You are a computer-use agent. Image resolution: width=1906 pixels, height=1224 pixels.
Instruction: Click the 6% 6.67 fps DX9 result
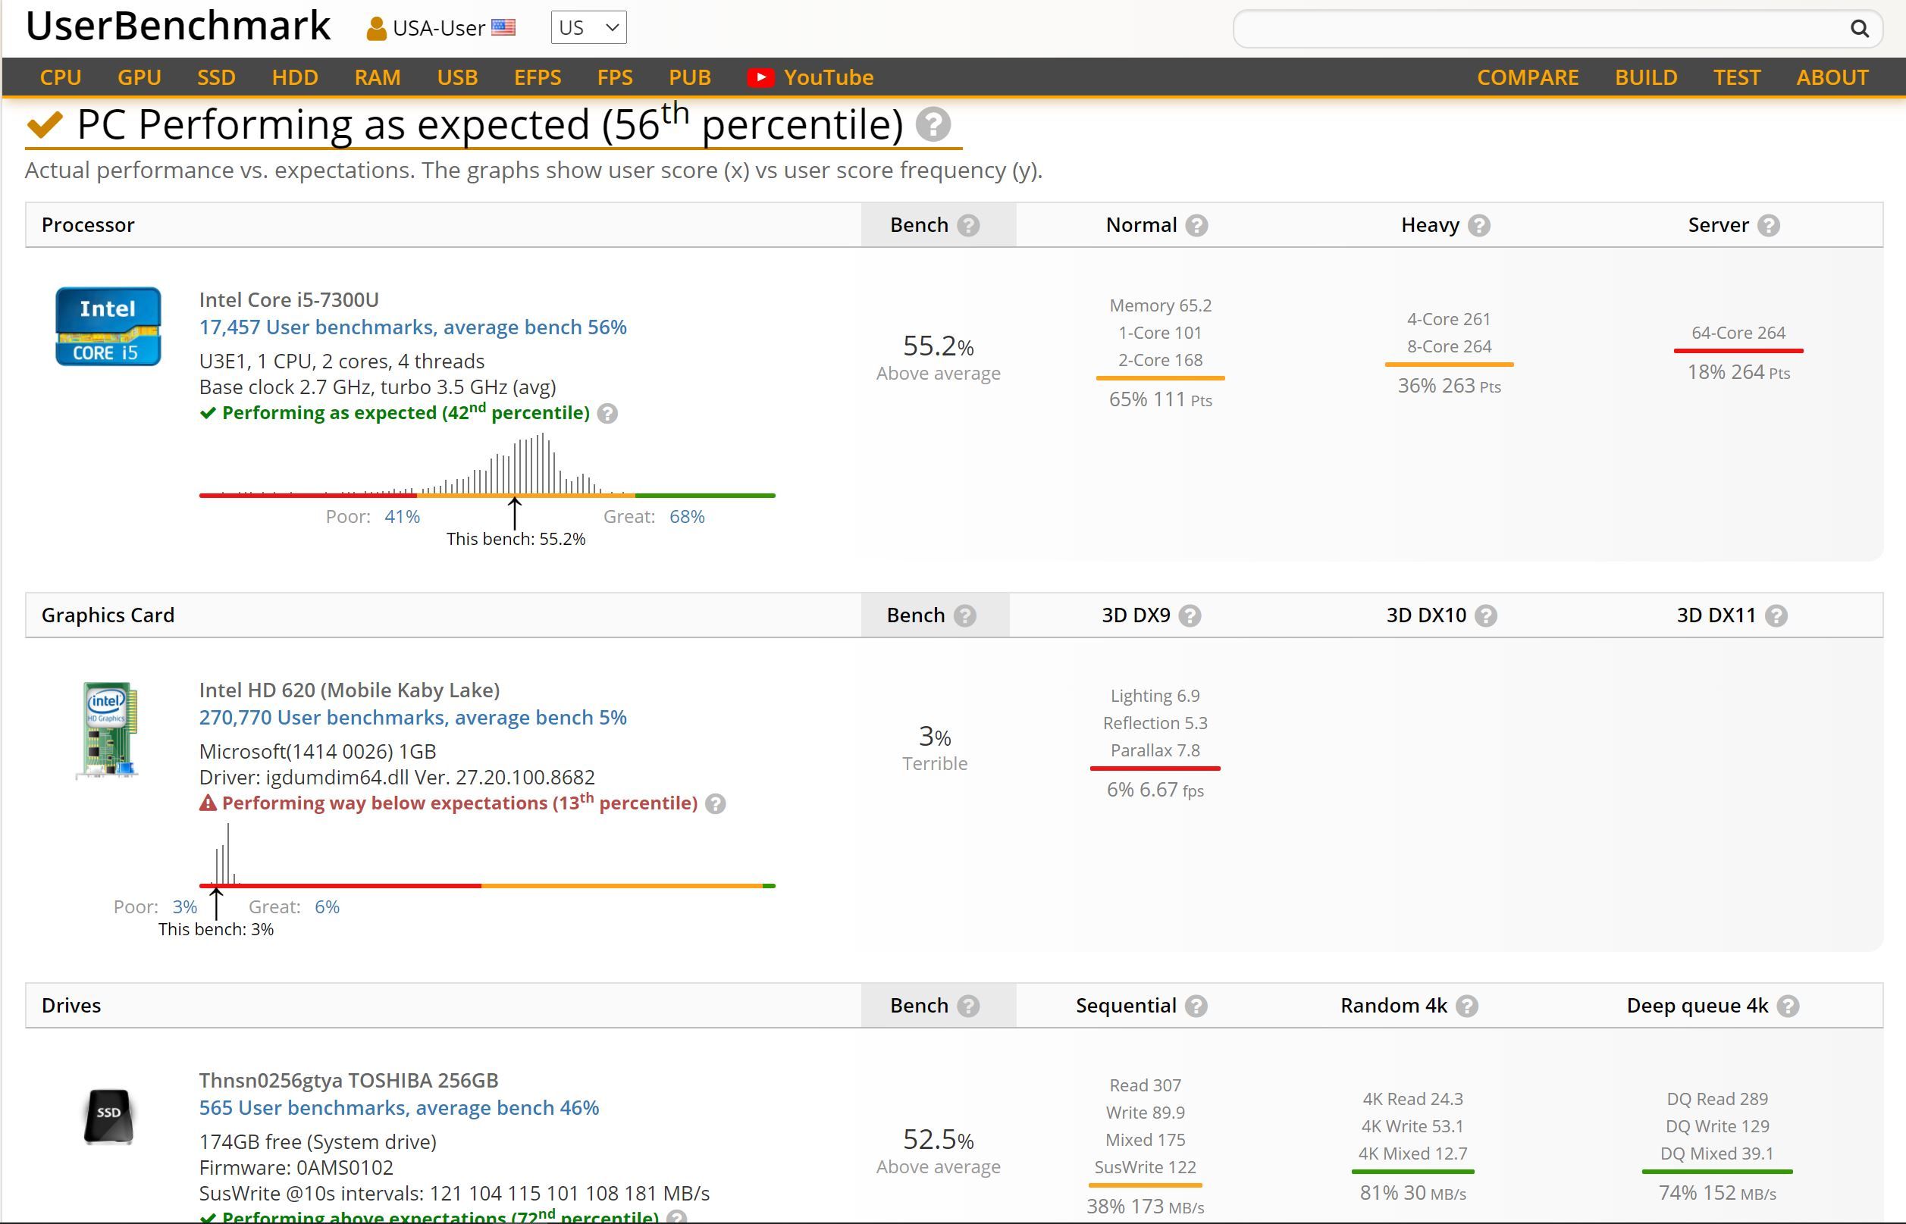tap(1155, 790)
